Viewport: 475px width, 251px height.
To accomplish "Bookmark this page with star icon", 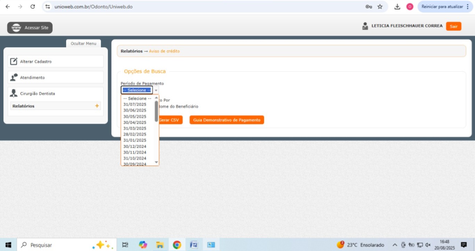I will tap(380, 7).
